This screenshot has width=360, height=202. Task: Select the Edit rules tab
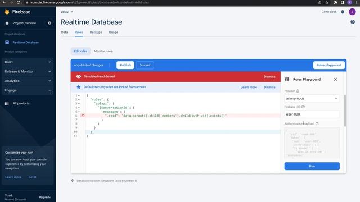pos(80,51)
